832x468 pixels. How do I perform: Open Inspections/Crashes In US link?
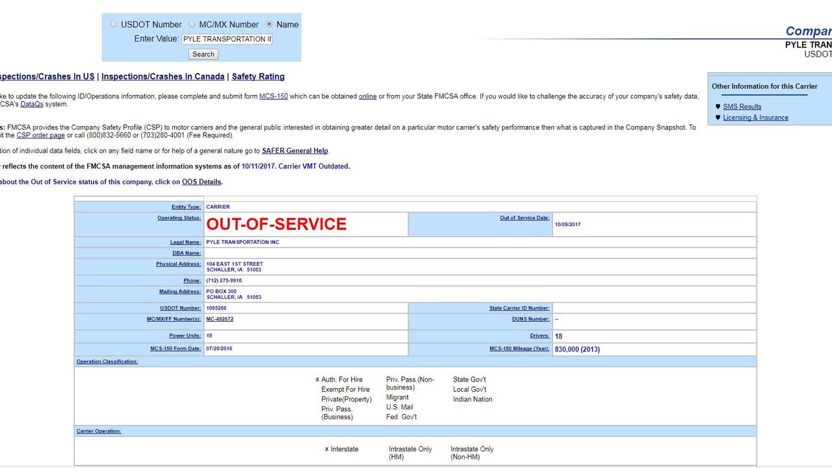pos(47,77)
